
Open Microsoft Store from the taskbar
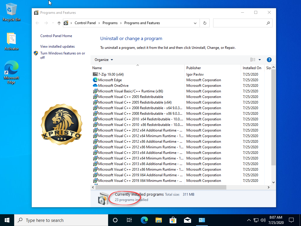click(173, 220)
